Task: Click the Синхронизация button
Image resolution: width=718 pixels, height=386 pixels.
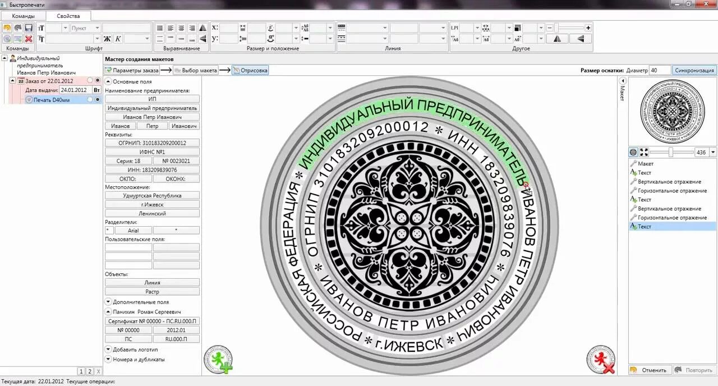Action: (694, 70)
